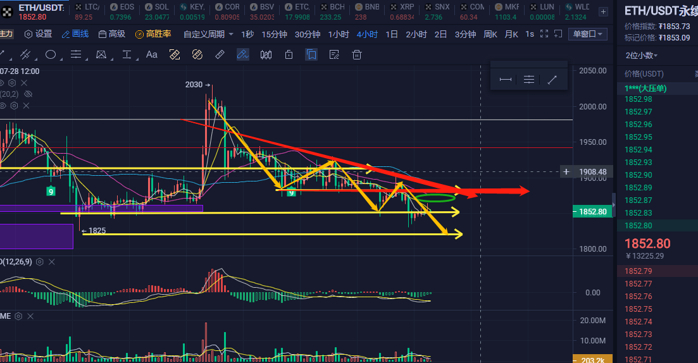Click the ETH/USDT symbol header
The height and width of the screenshot is (363, 698).
tap(41, 8)
